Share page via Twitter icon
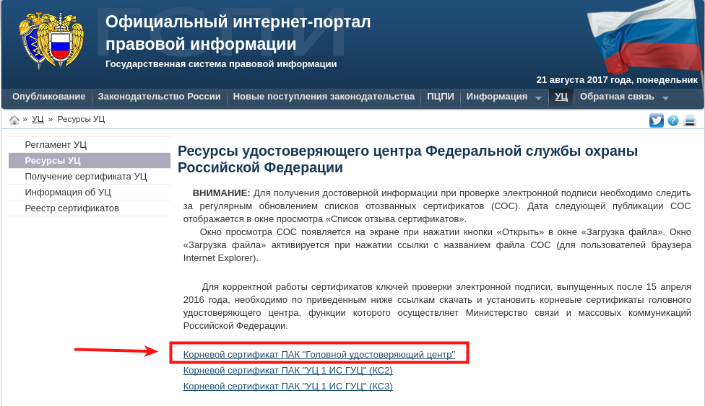The image size is (705, 406). 656,120
